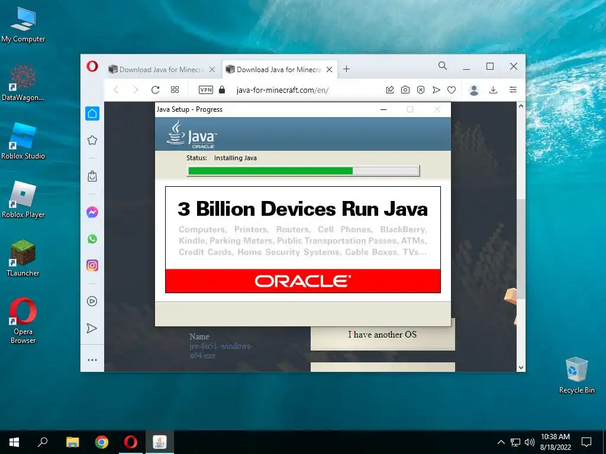Select the TLauncher desktop shortcut

tap(23, 258)
